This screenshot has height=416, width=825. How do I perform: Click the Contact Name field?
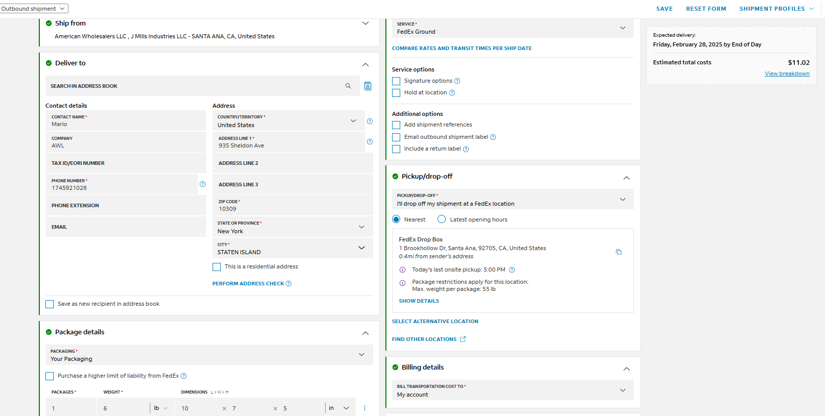click(x=126, y=121)
